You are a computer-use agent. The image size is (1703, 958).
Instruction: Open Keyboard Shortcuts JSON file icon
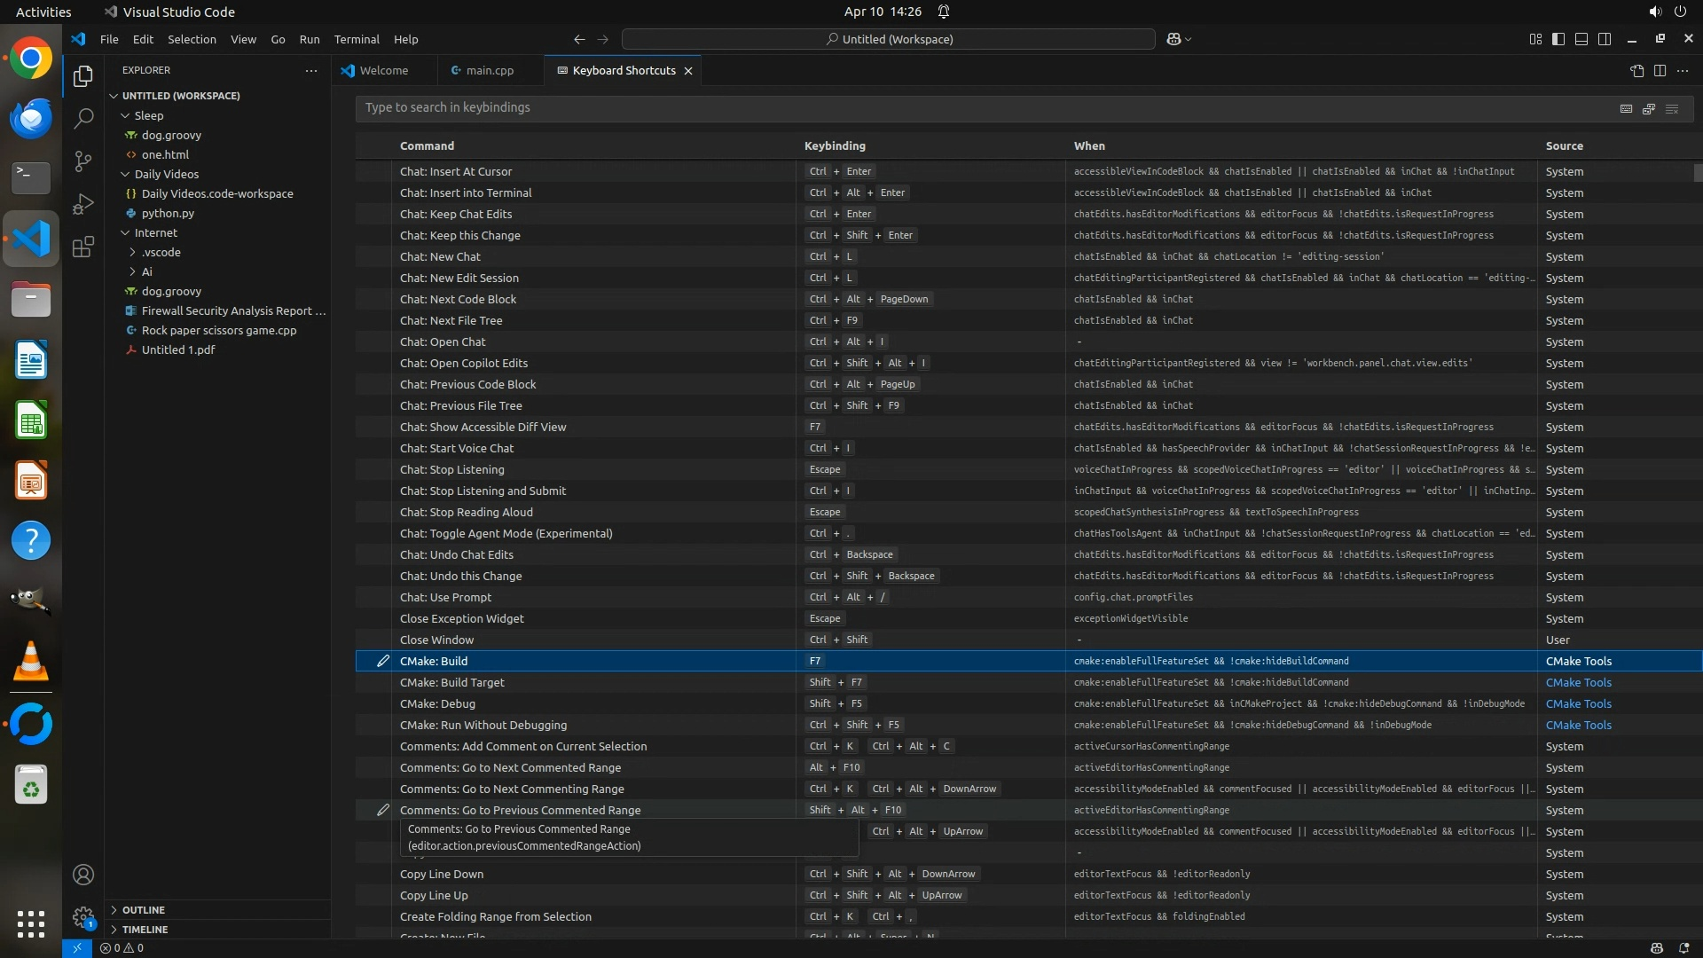[x=1637, y=70]
